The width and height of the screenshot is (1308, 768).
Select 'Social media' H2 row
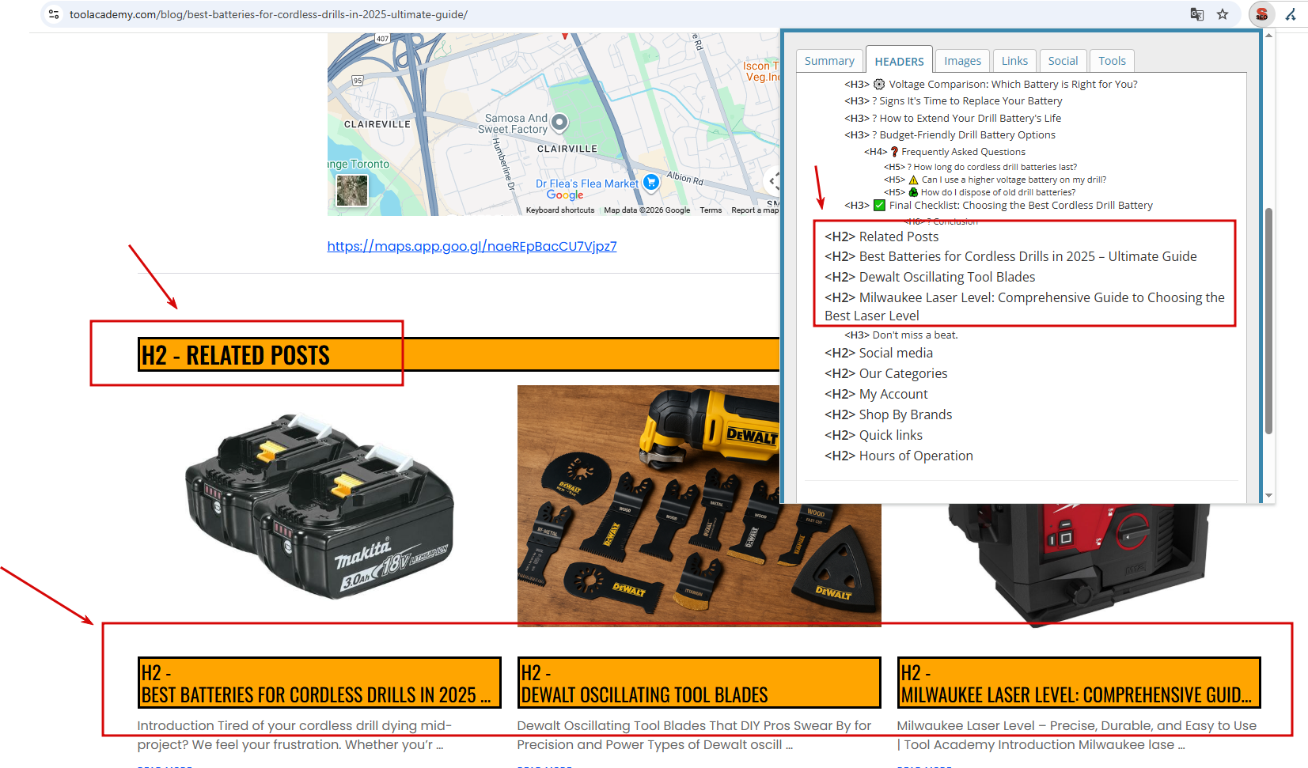click(878, 353)
